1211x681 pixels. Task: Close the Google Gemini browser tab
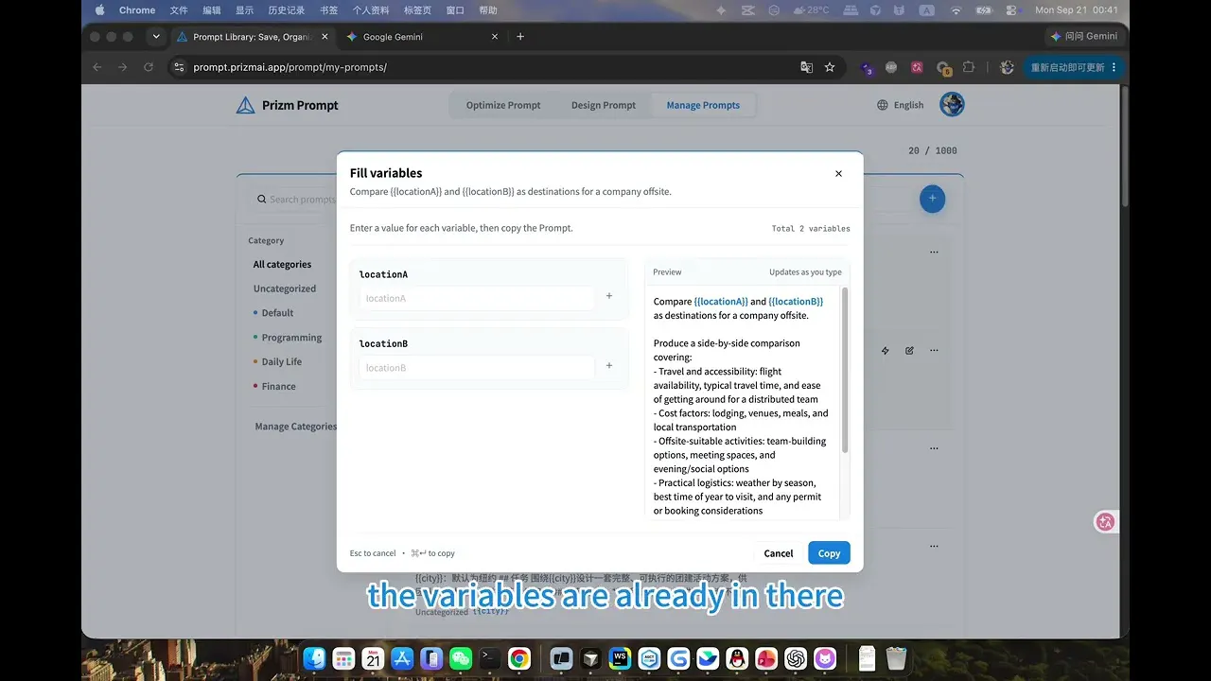pos(495,37)
